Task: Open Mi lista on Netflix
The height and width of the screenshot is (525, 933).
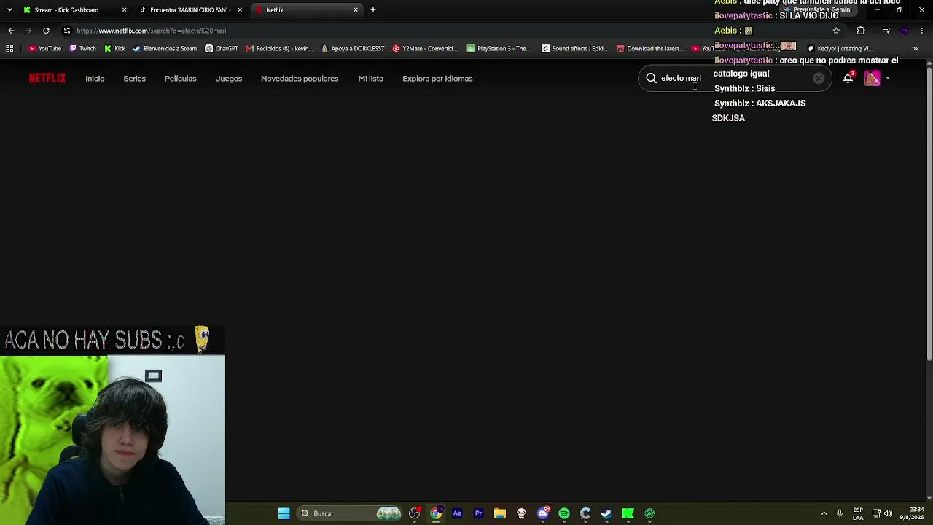Action: click(370, 79)
